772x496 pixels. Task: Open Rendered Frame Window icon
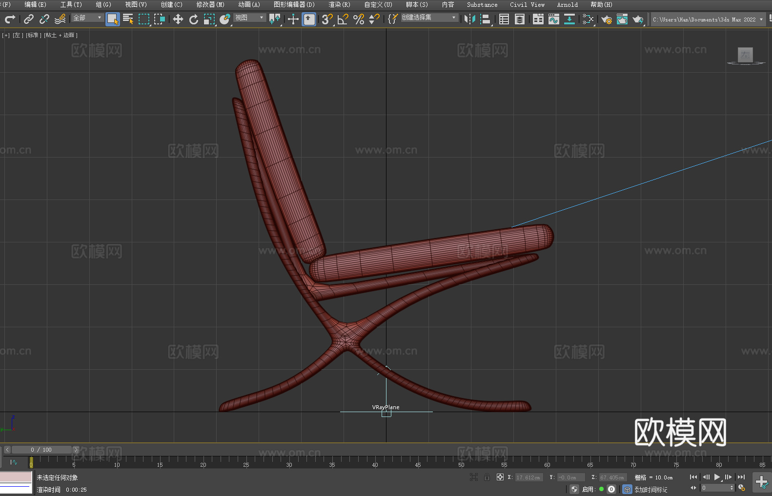(622, 19)
